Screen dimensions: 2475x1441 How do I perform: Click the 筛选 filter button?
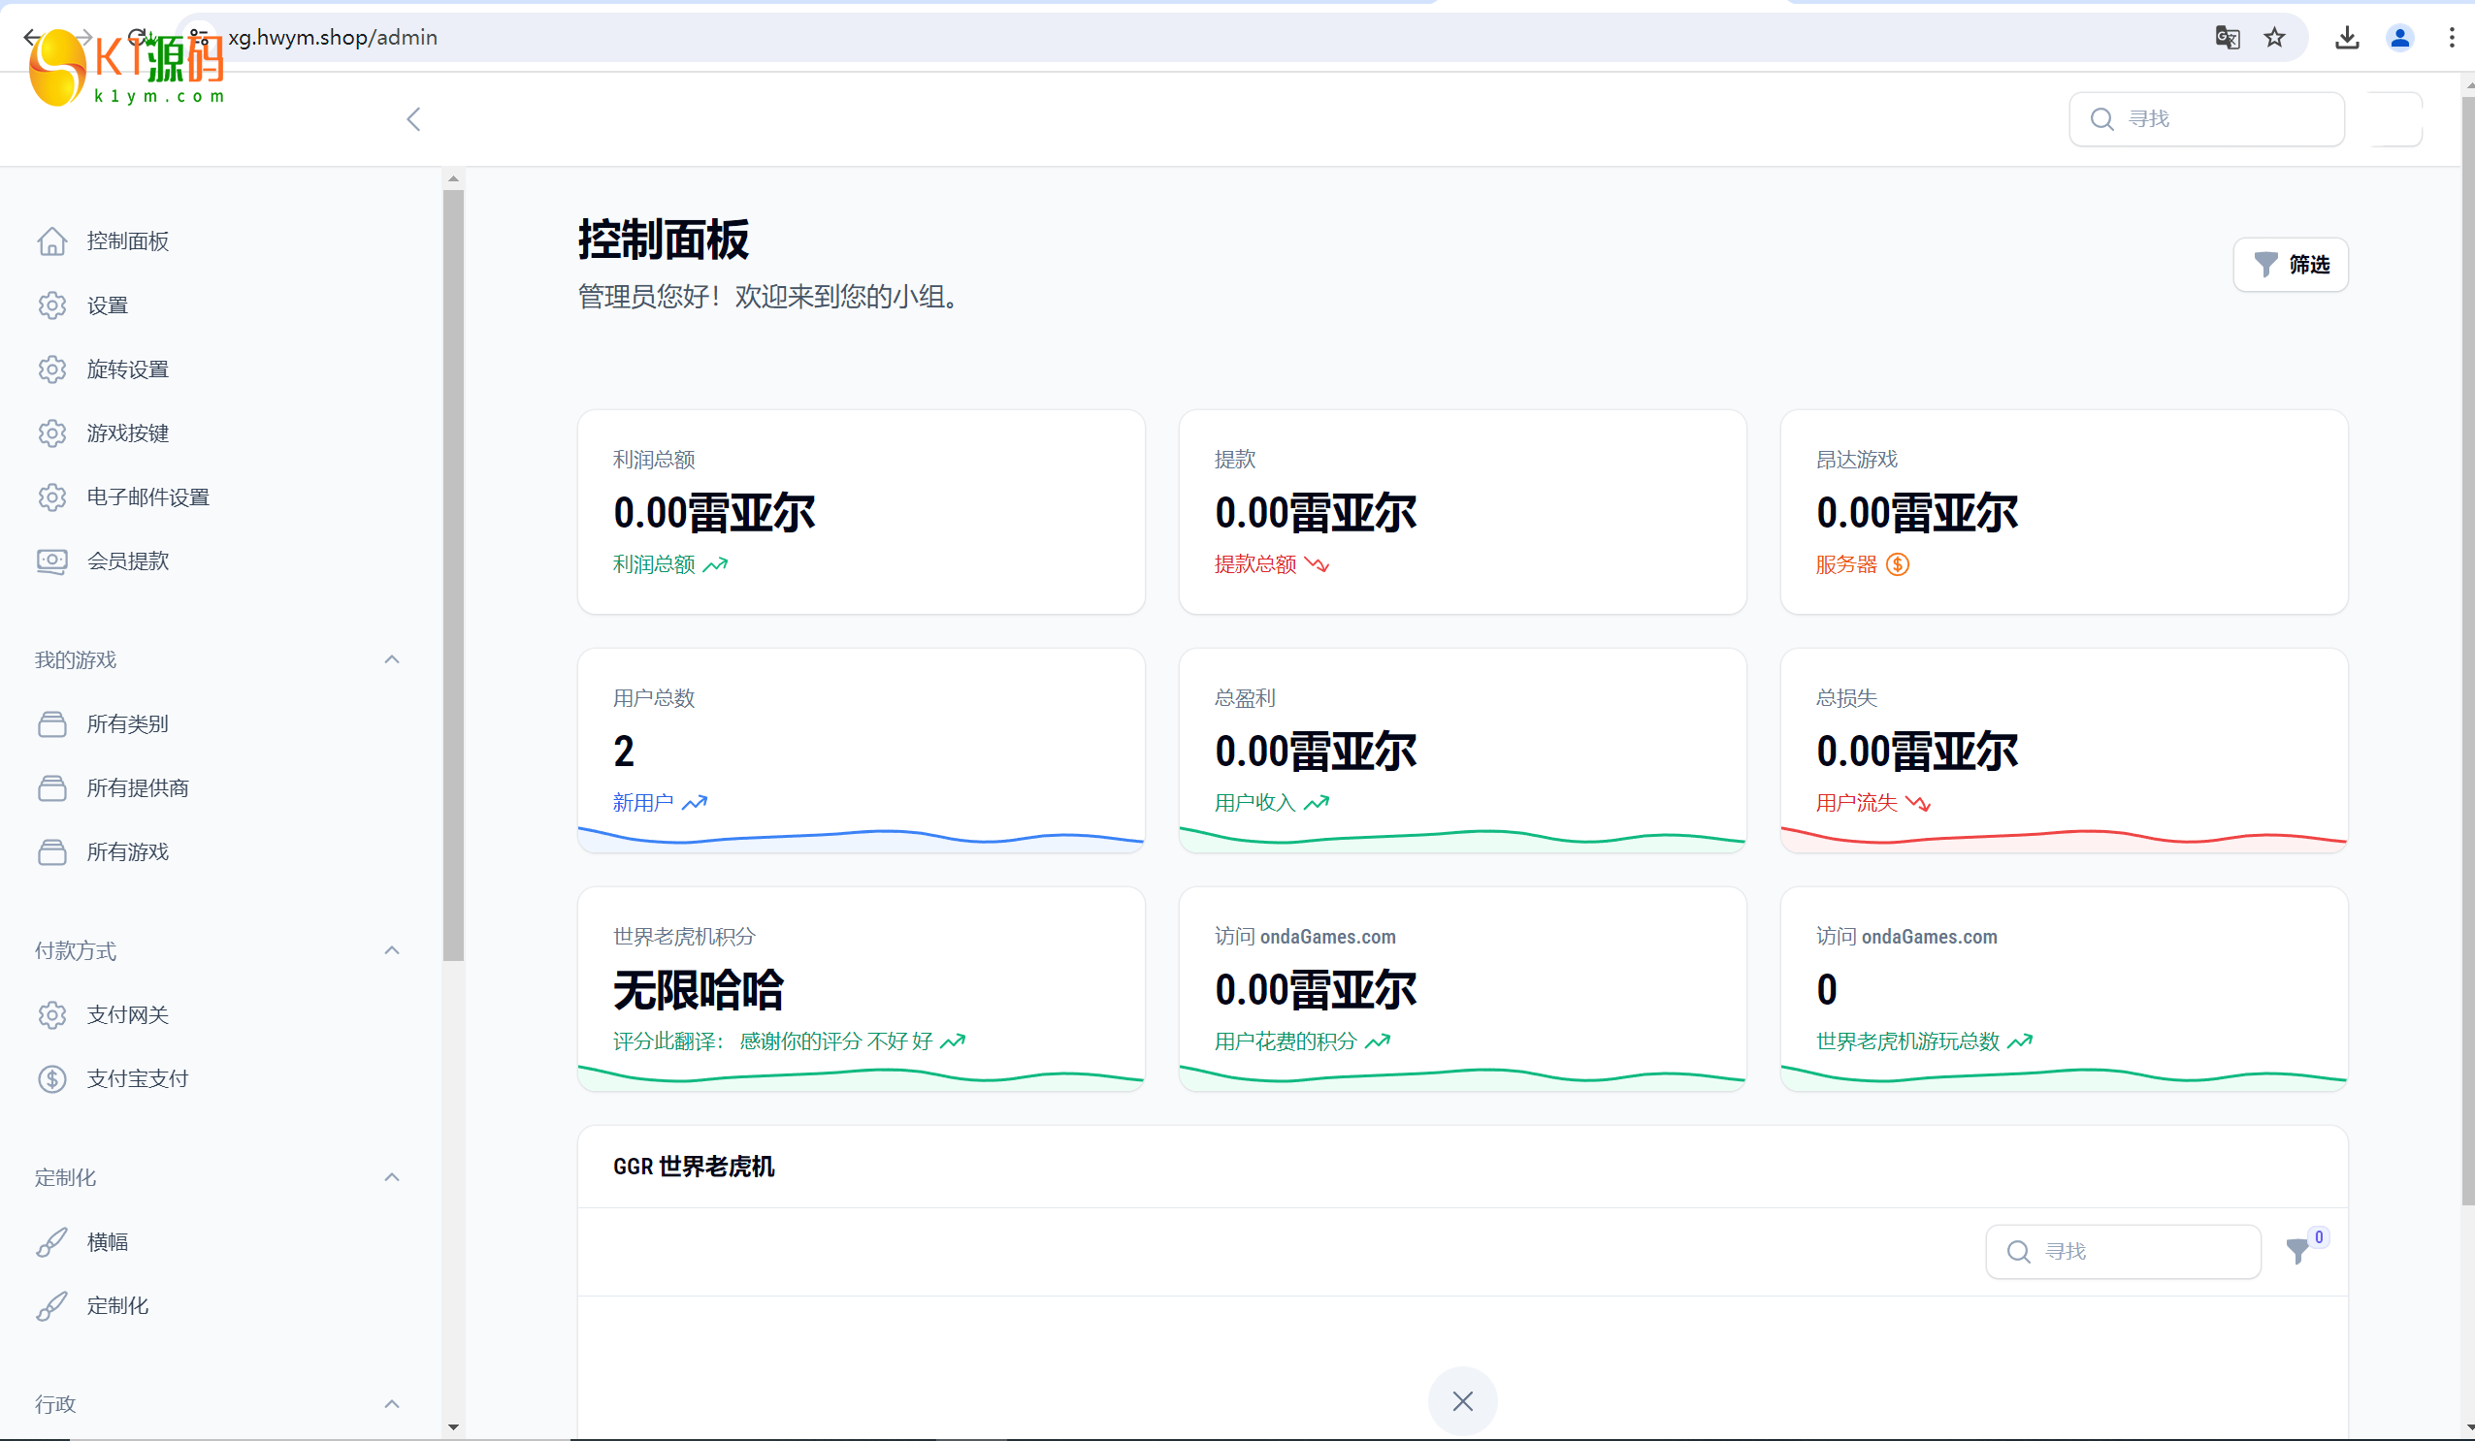click(2291, 264)
